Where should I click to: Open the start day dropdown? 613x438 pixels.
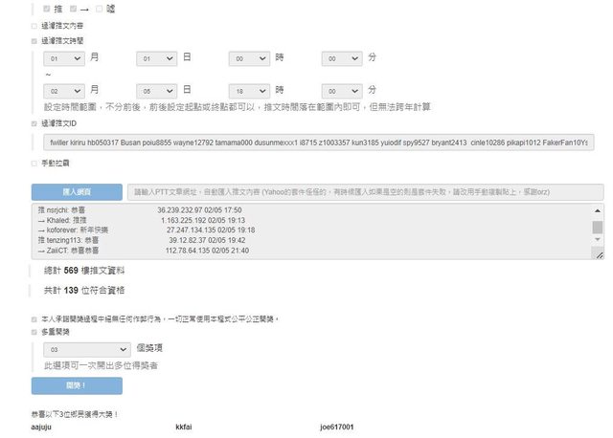click(x=157, y=58)
